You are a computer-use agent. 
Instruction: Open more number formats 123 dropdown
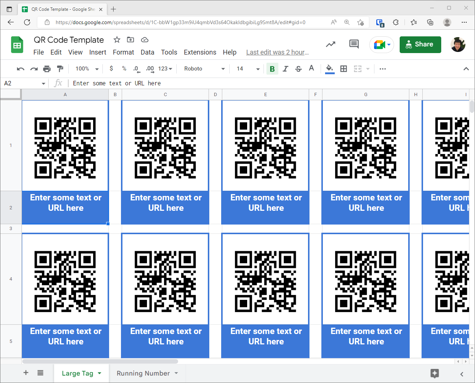coord(165,69)
